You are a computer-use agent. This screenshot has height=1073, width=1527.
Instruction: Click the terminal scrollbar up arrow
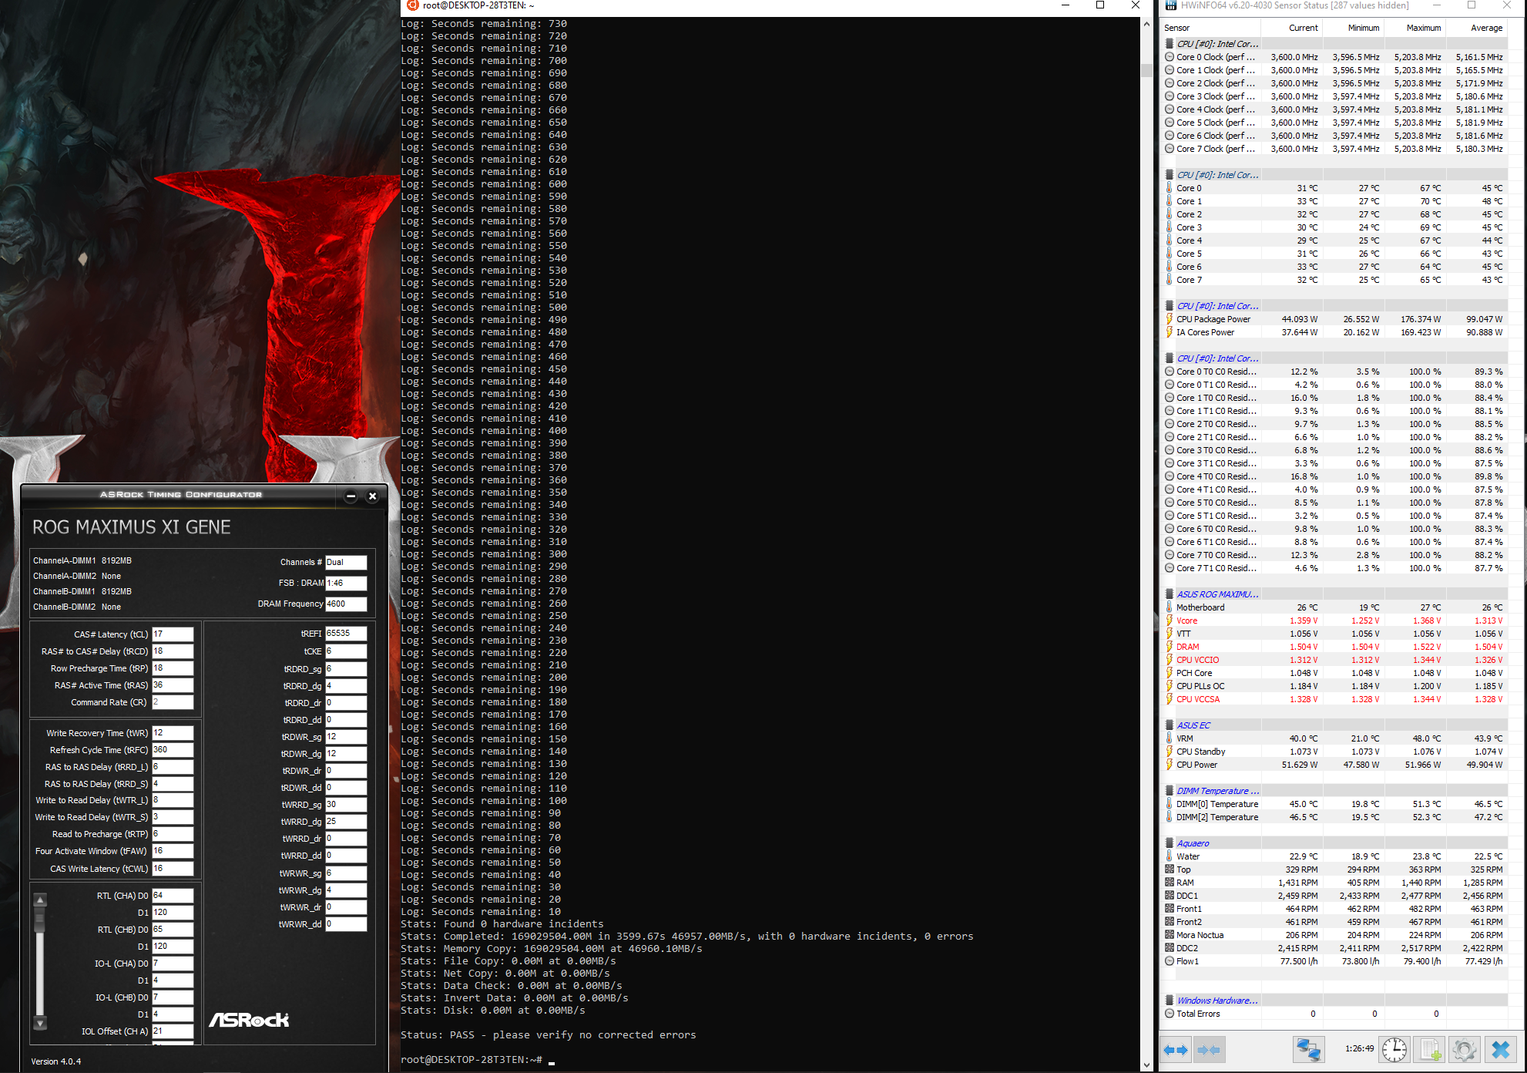(1146, 24)
